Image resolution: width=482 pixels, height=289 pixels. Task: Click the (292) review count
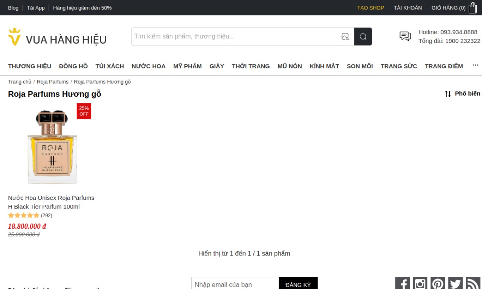47,216
